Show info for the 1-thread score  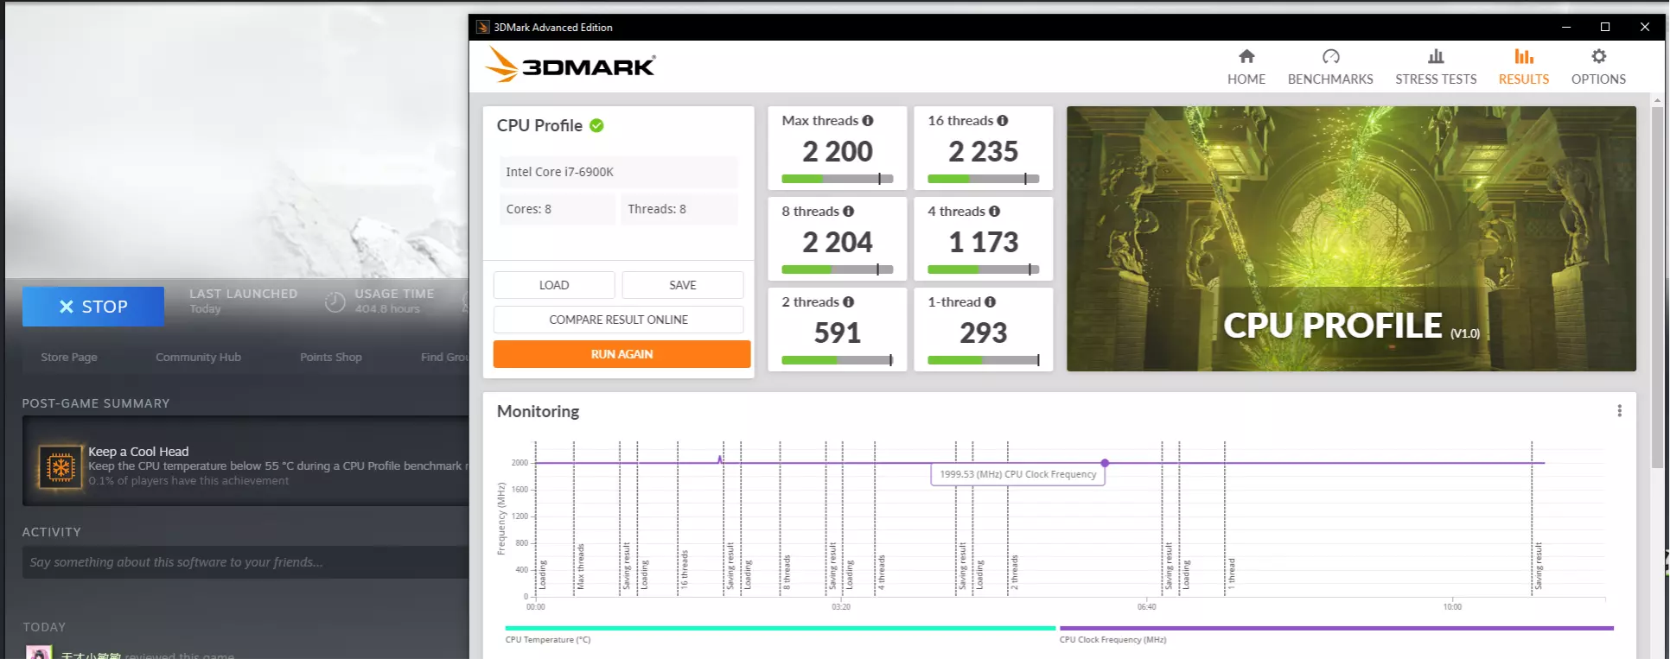[991, 302]
